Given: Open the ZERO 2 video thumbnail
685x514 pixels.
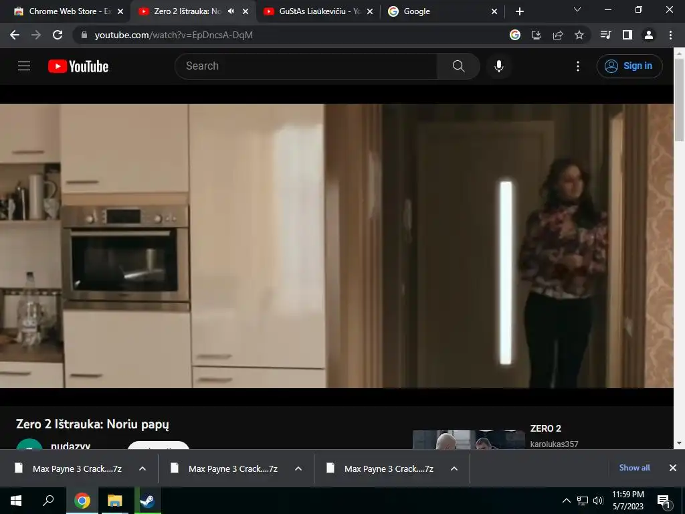Looking at the screenshot, I should pyautogui.click(x=469, y=440).
